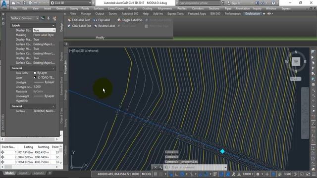Viewport: 317px width, 178px height.
Task: Click the Quick Select icon in Properties palette
Action: click(54, 18)
